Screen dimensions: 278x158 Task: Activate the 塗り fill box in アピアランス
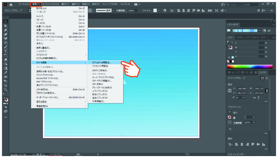pyautogui.click(x=230, y=112)
